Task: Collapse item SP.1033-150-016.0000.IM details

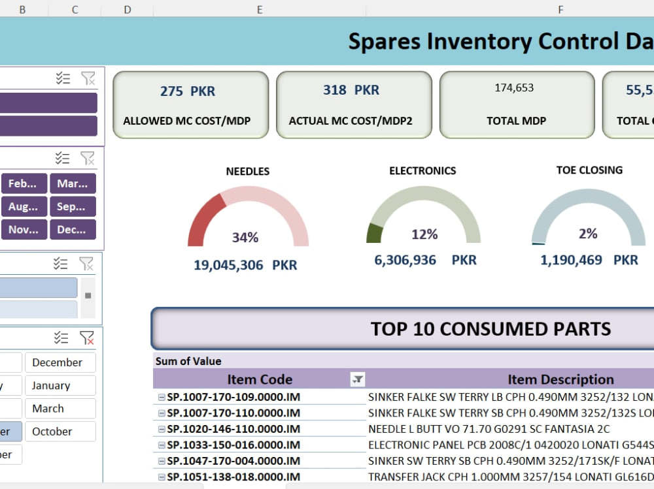Action: pyautogui.click(x=162, y=445)
